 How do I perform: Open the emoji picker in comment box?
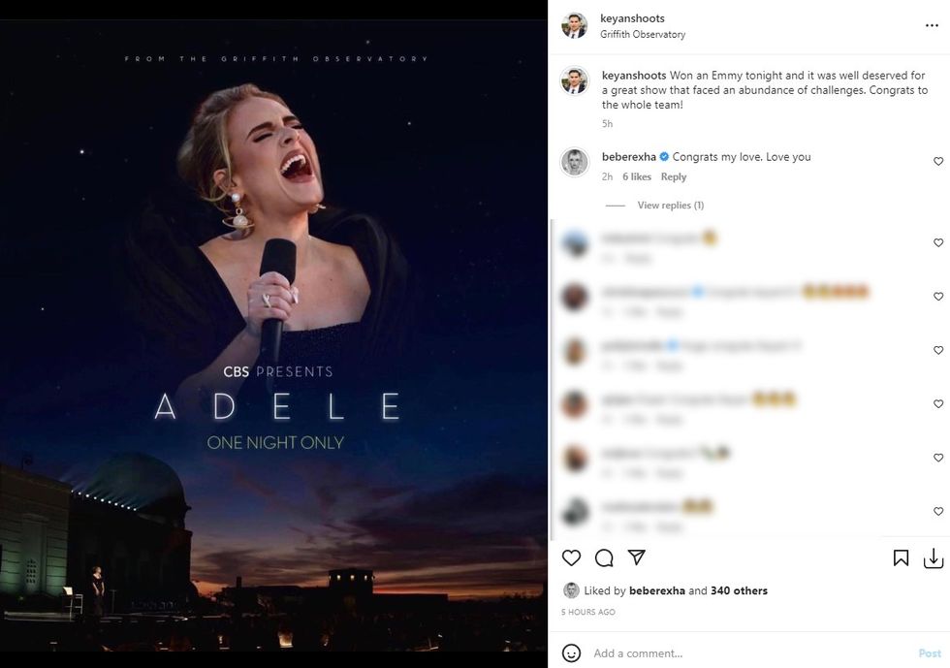click(572, 652)
